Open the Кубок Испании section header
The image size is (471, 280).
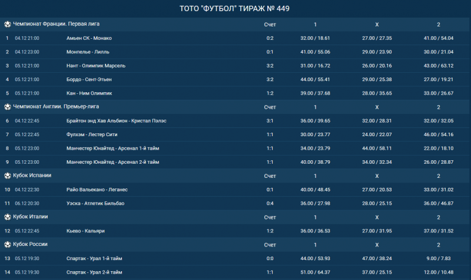tap(32, 176)
